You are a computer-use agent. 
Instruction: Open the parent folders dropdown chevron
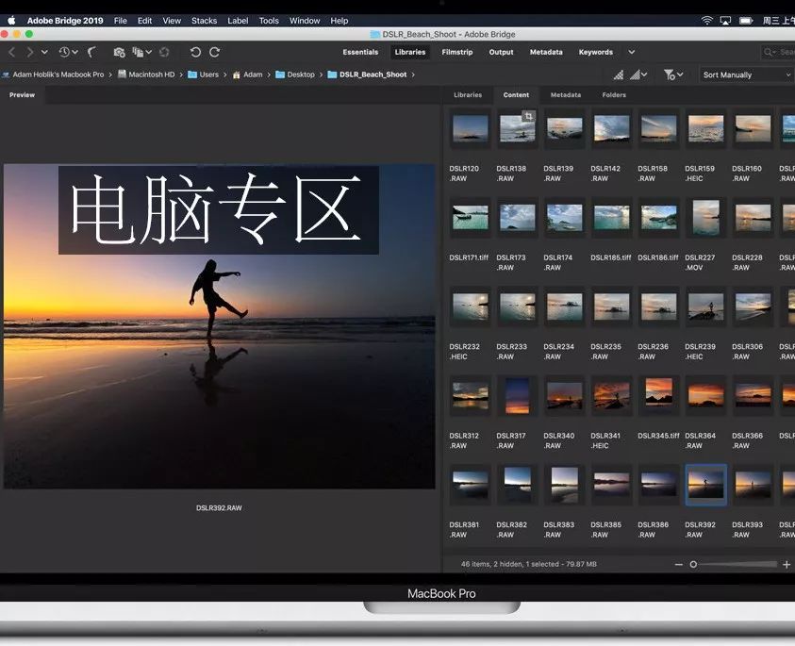tap(44, 52)
